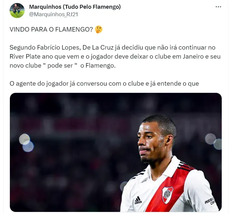Image resolution: width=234 pixels, height=214 pixels.
Task: Click the thinking face emoji
Action: tap(99, 29)
